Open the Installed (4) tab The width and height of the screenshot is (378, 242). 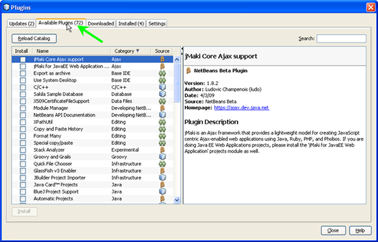(x=131, y=24)
